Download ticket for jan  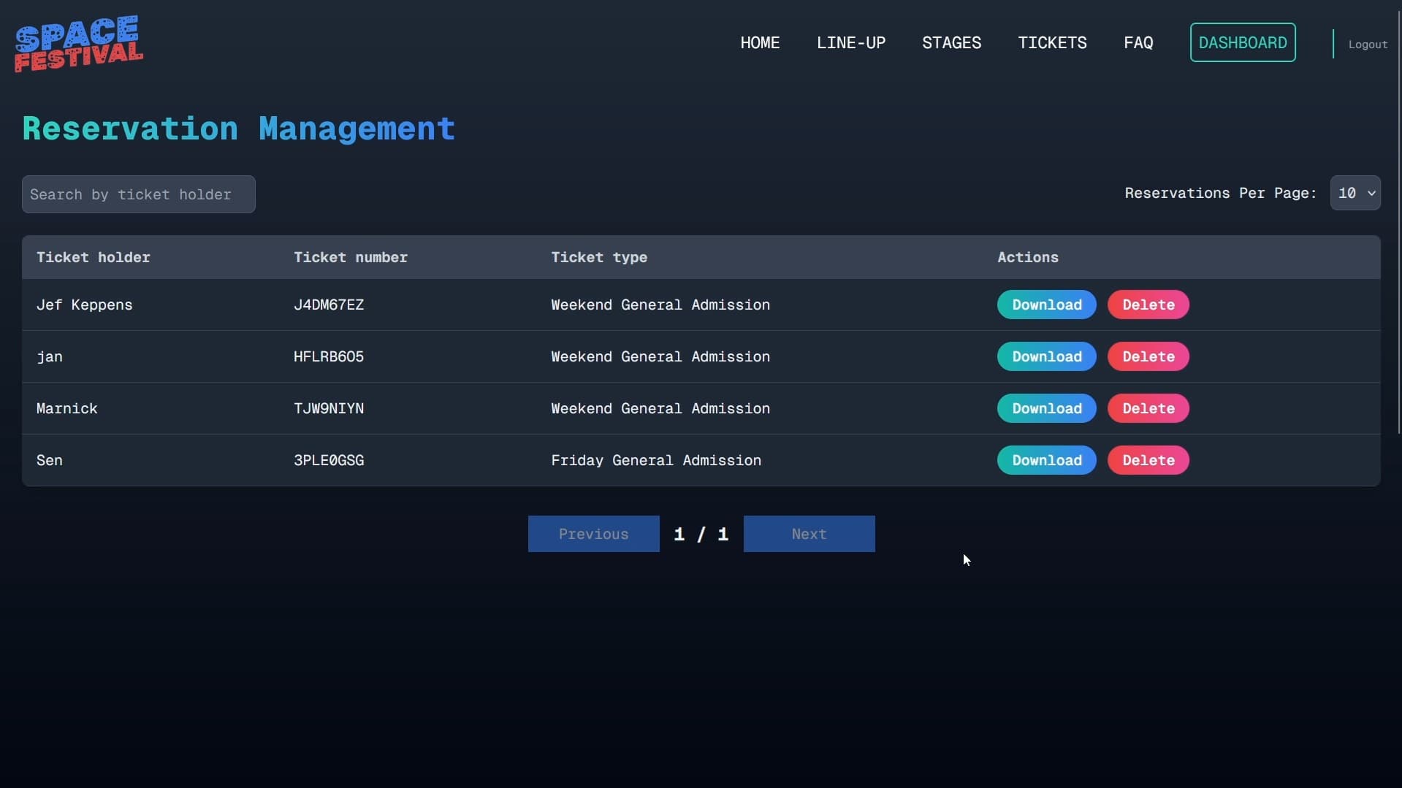click(1046, 356)
